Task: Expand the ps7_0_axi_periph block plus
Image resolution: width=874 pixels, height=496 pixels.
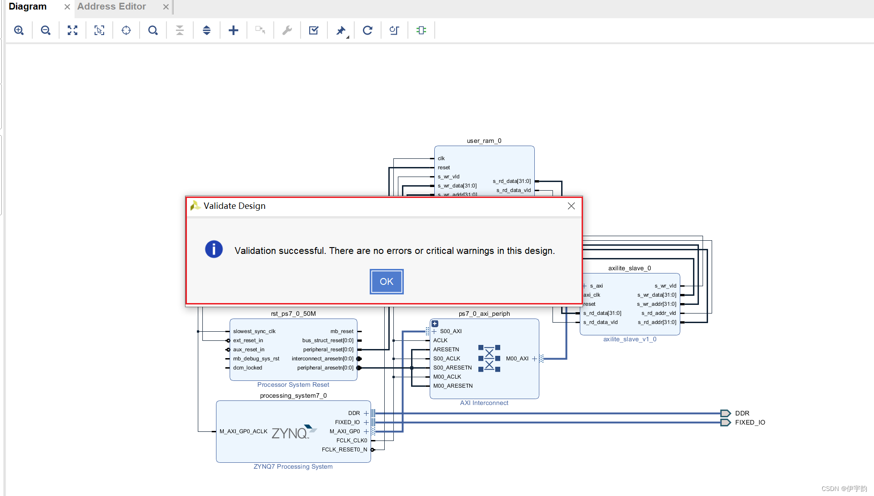Action: [x=435, y=324]
